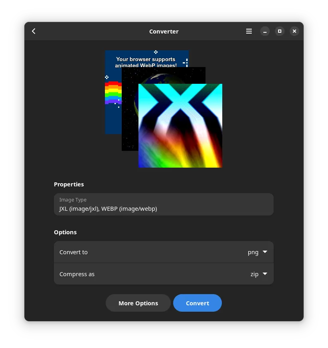Close the Converter window

tap(294, 31)
